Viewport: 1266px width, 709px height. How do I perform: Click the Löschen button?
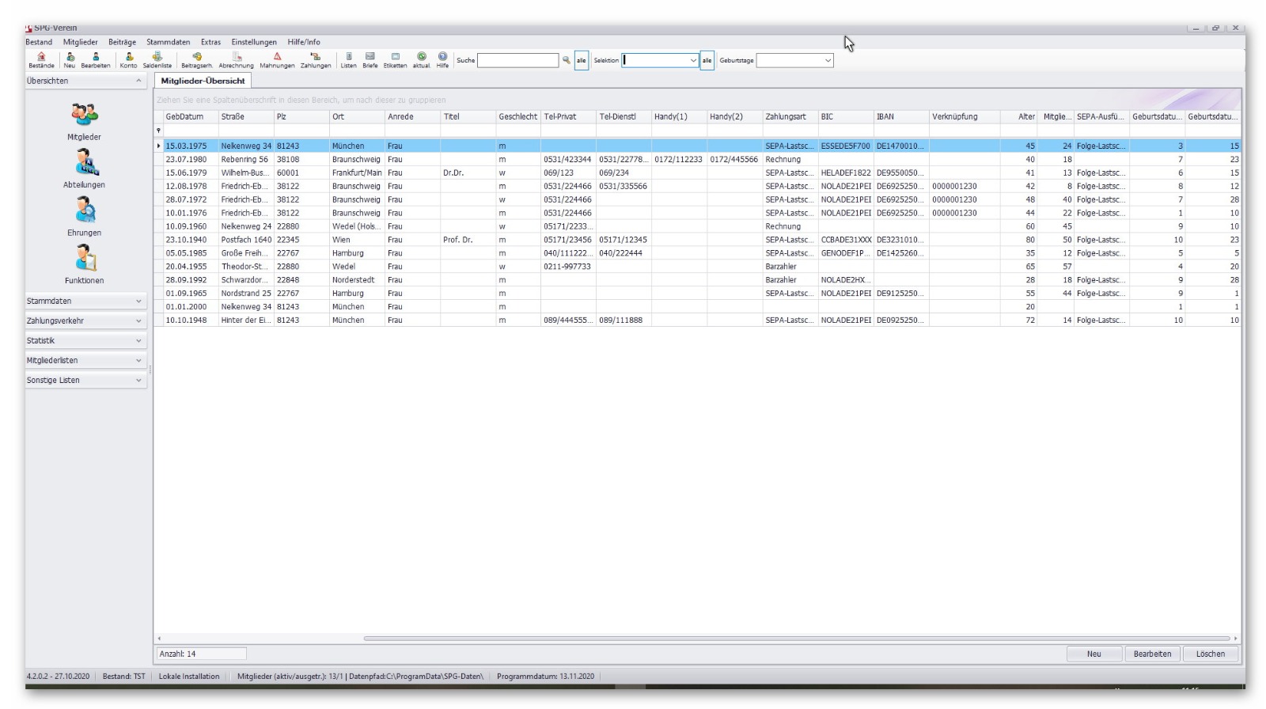(x=1210, y=654)
